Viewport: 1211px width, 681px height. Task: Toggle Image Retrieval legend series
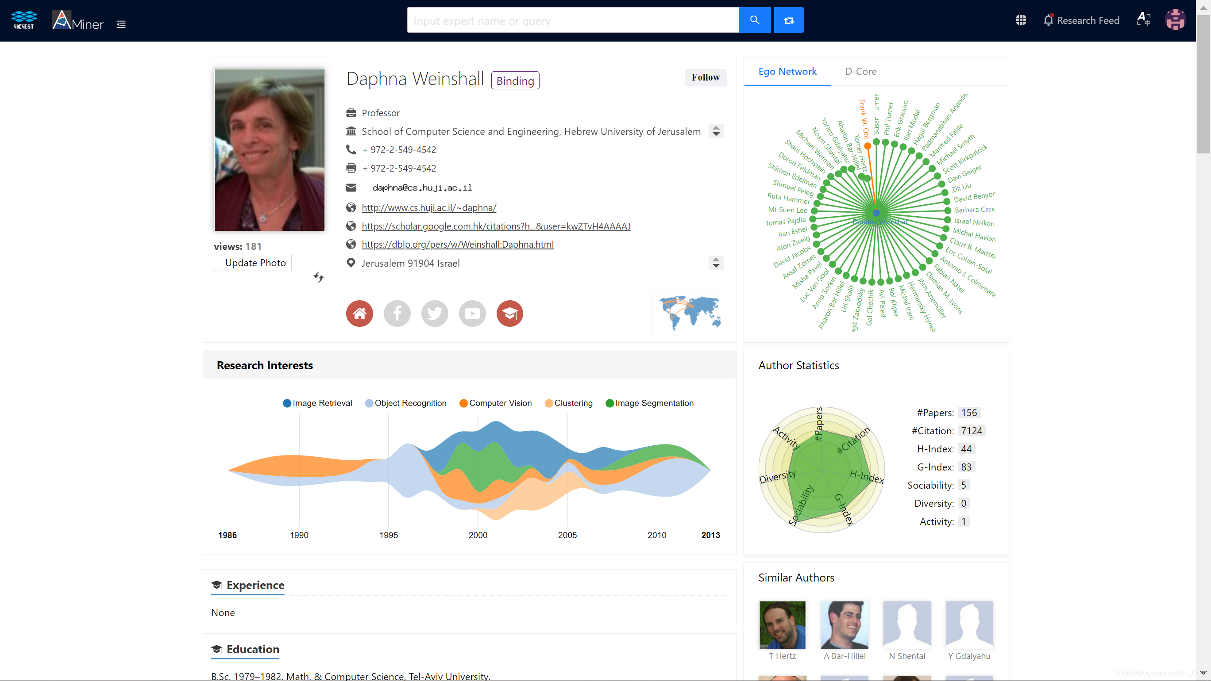[317, 403]
